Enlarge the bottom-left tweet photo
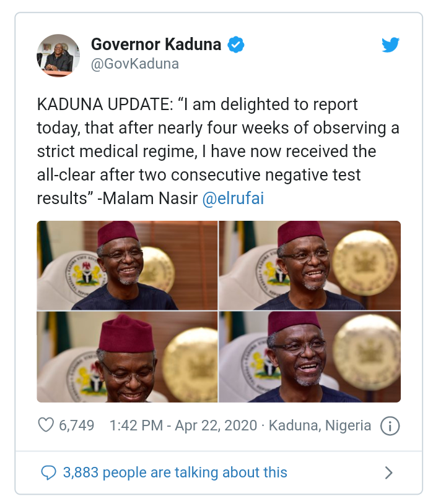Screen dimensions: 446x504 127,357
